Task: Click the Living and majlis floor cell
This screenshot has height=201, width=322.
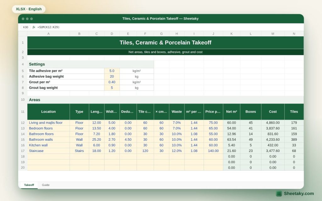Action: point(48,123)
